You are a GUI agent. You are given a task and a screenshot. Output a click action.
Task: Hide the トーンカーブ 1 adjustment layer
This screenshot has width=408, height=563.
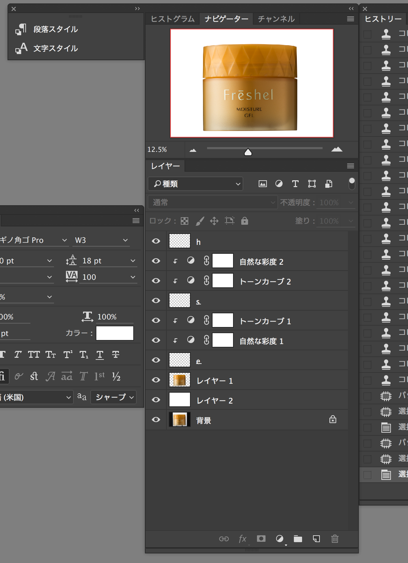[x=156, y=320]
